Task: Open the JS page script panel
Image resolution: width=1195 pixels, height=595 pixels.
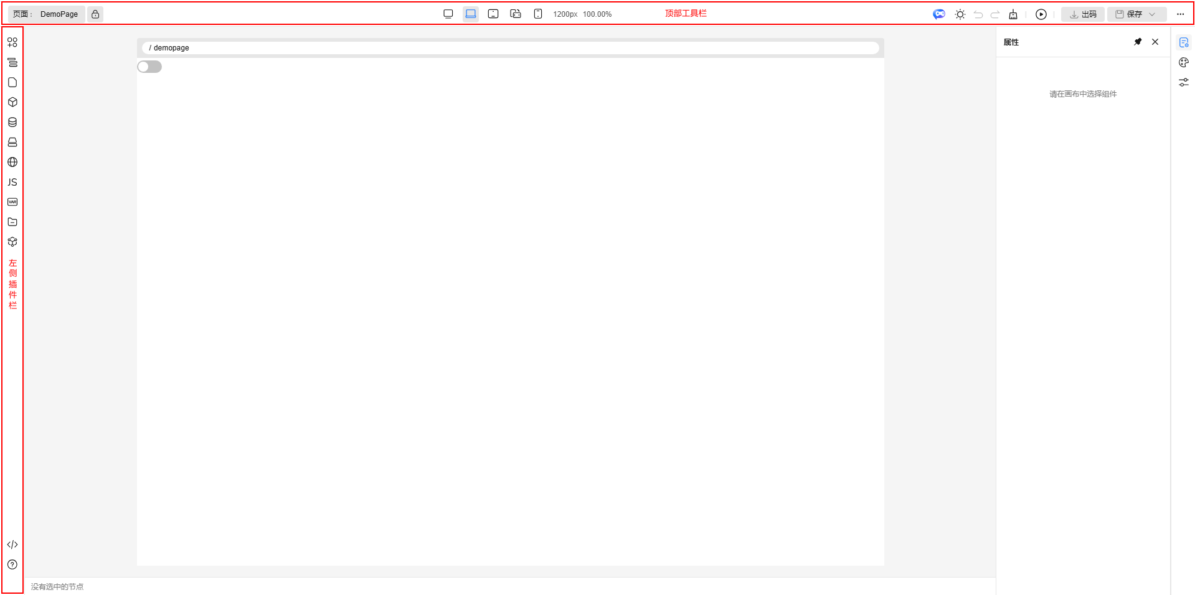Action: pyautogui.click(x=12, y=182)
